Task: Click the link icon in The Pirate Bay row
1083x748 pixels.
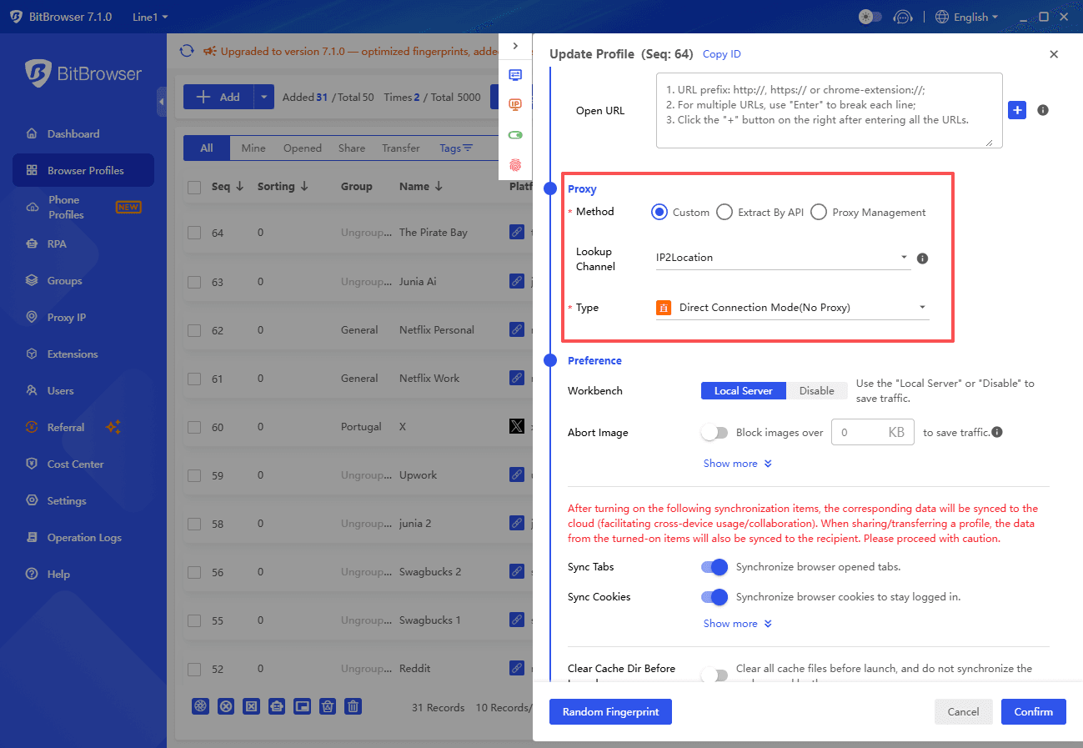Action: point(517,233)
